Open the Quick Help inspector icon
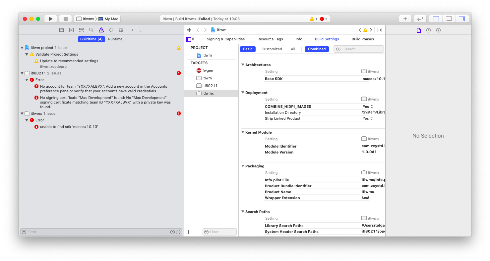Image resolution: width=490 pixels, height=261 pixels. coord(438,30)
